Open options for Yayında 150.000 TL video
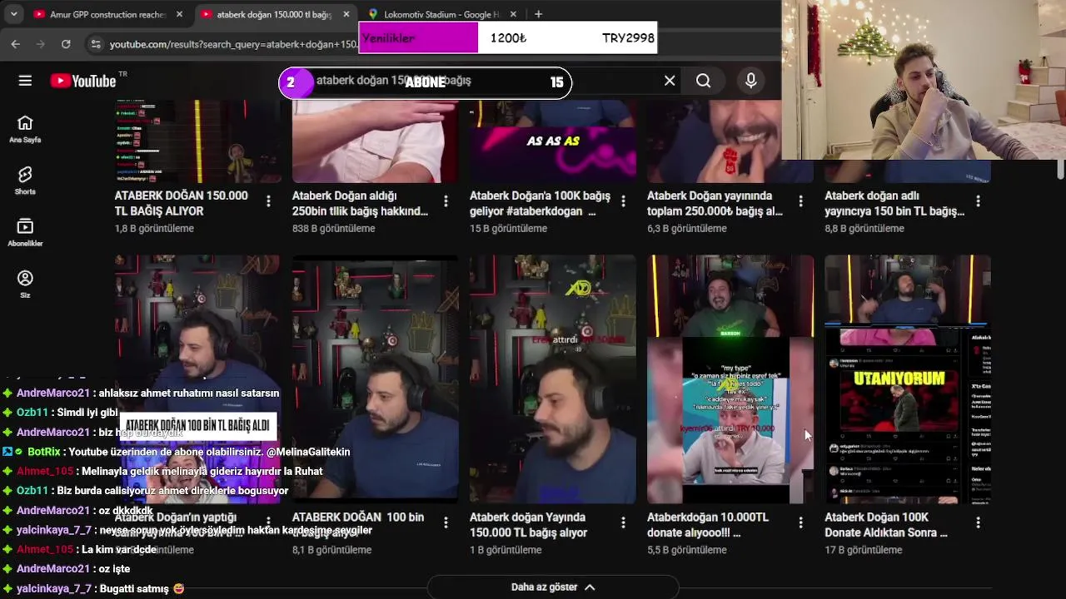 click(623, 522)
